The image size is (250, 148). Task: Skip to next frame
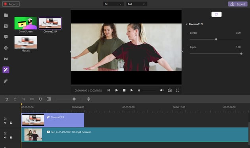point(132,90)
